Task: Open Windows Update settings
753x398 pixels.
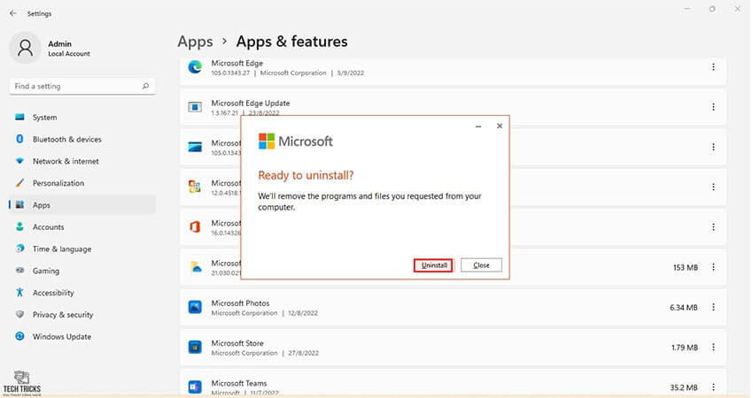Action: 82,337
